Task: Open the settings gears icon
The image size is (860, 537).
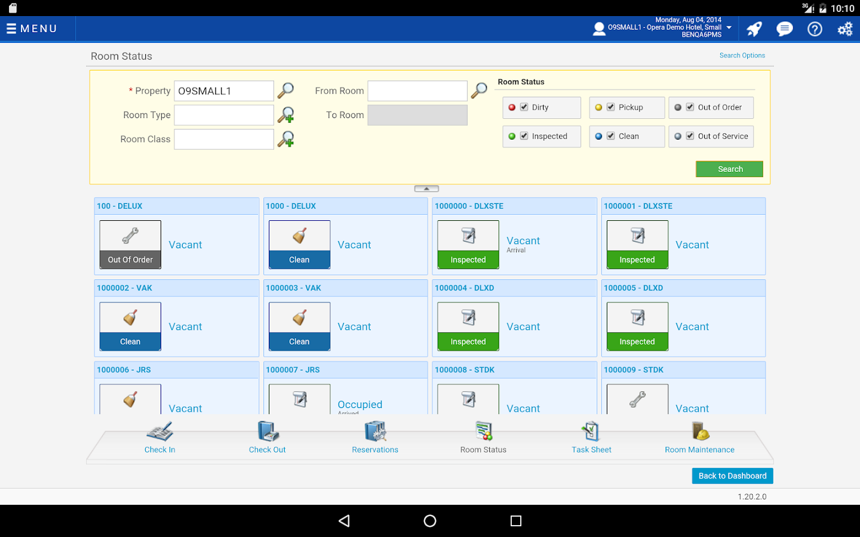Action: (845, 29)
